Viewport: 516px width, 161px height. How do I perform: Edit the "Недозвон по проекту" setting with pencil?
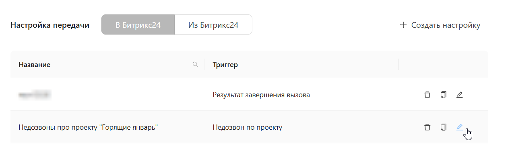click(x=460, y=127)
